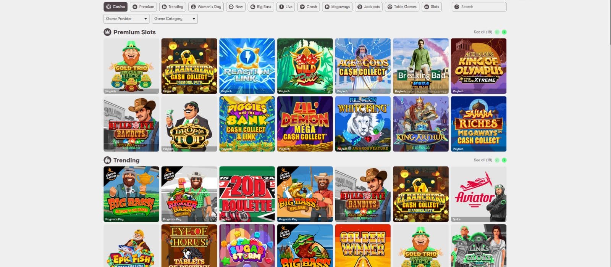Launch the Drop for Top game

point(189,124)
